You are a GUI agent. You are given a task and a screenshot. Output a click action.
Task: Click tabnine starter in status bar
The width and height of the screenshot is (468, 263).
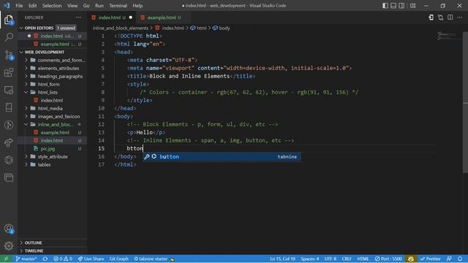click(154, 259)
